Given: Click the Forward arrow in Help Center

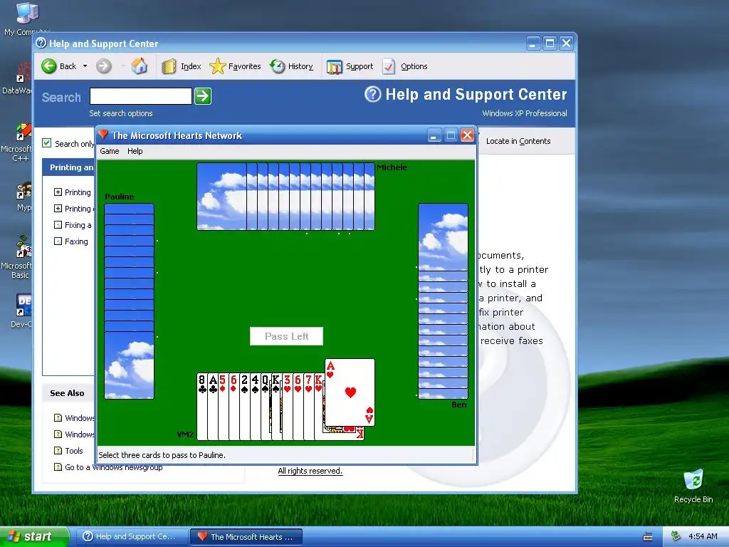Looking at the screenshot, I should click(104, 66).
